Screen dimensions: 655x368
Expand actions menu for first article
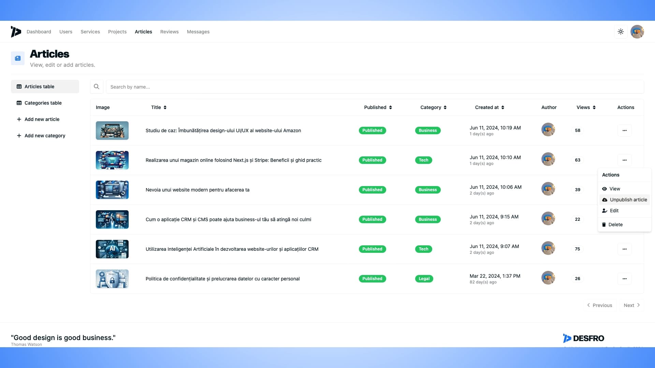click(x=625, y=130)
